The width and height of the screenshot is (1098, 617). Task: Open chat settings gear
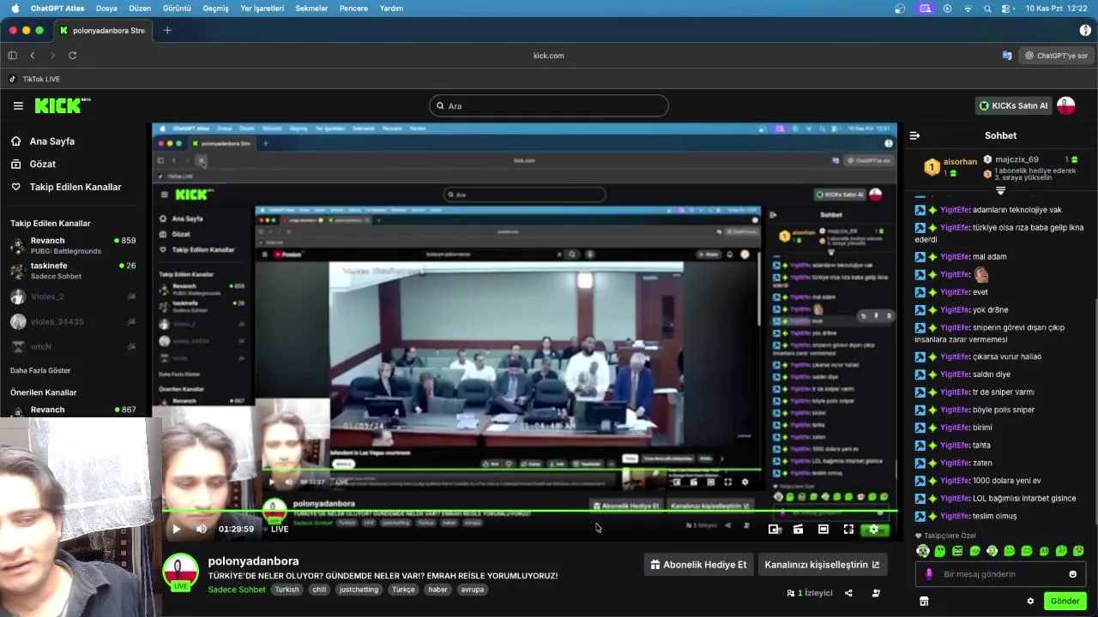coord(1030,601)
